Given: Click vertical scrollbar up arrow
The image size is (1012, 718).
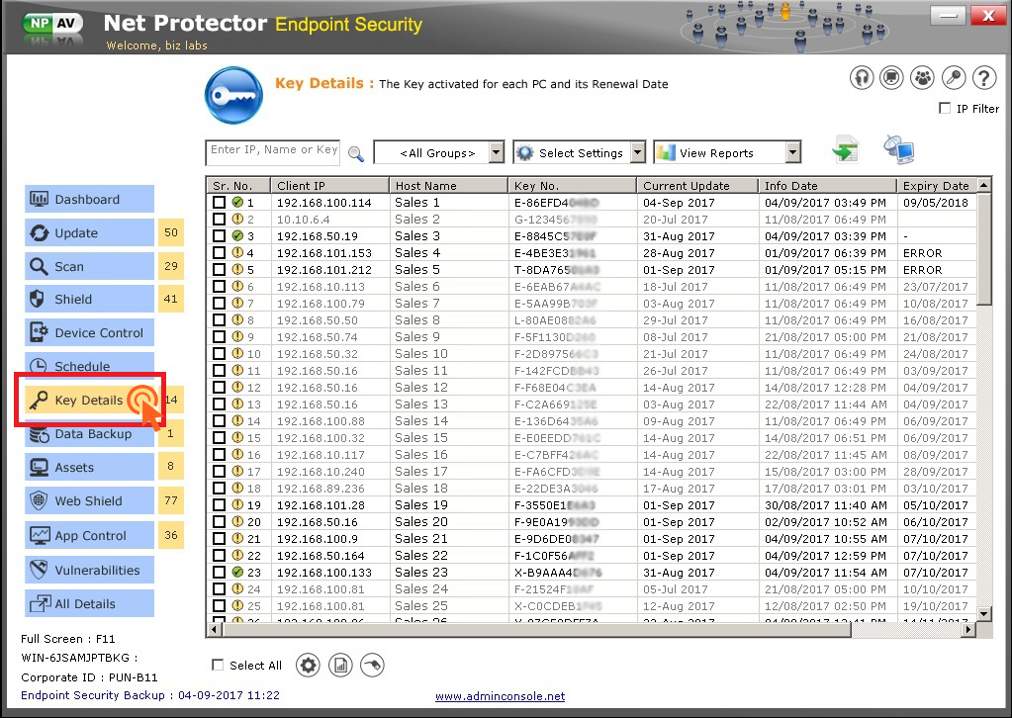Looking at the screenshot, I should [x=984, y=185].
